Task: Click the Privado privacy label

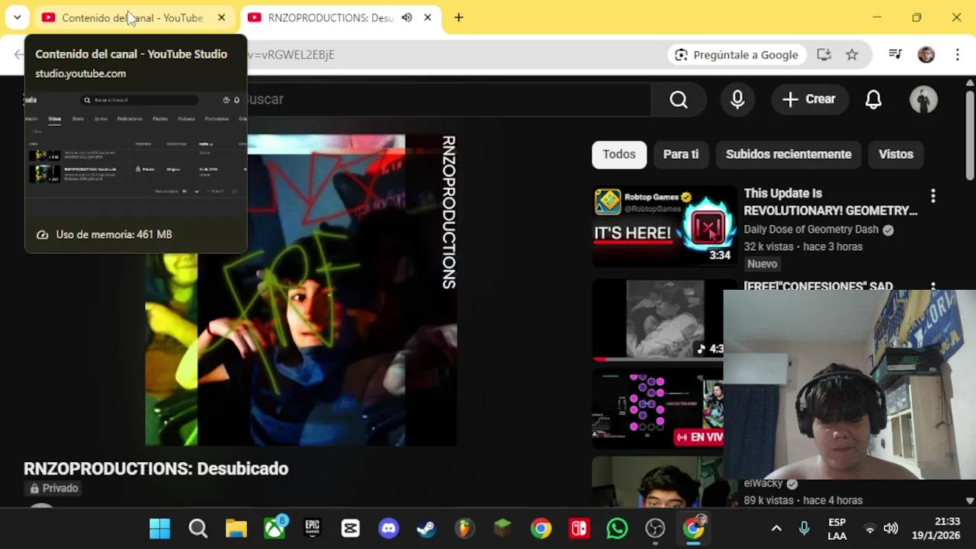Action: point(54,488)
